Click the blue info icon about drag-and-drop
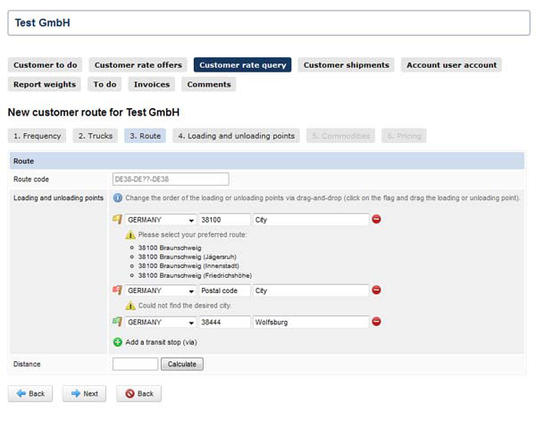 click(118, 198)
